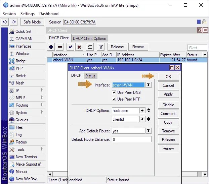Click Cancel in the dialog
This screenshot has height=184, width=209.
[x=168, y=85]
